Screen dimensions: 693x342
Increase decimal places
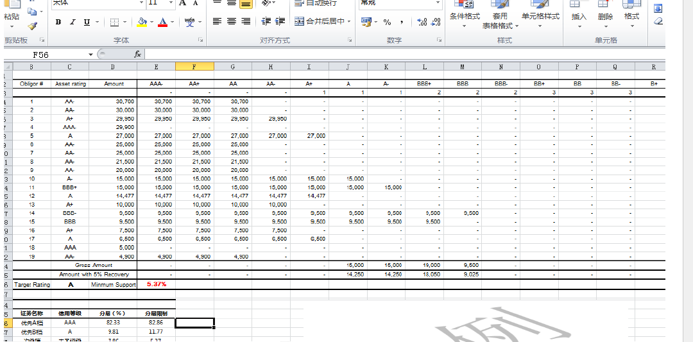coord(422,22)
